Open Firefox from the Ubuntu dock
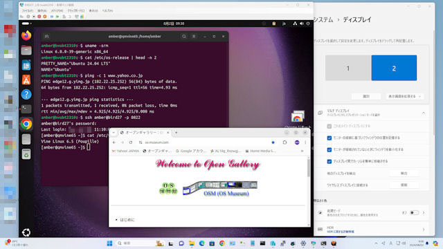 [x=26, y=35]
